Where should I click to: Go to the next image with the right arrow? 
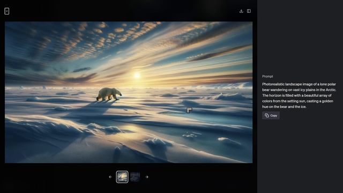pyautogui.click(x=147, y=177)
